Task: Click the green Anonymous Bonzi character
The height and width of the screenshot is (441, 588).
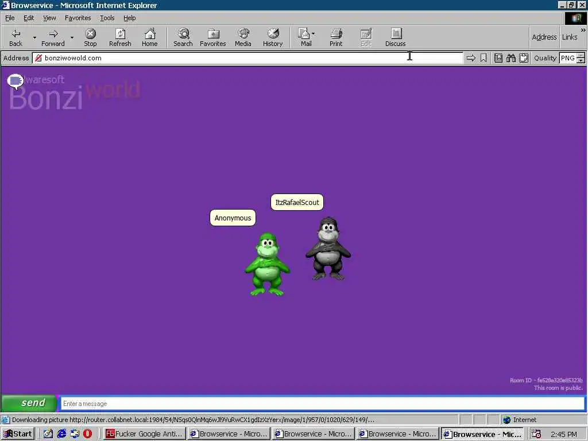Action: pyautogui.click(x=267, y=264)
